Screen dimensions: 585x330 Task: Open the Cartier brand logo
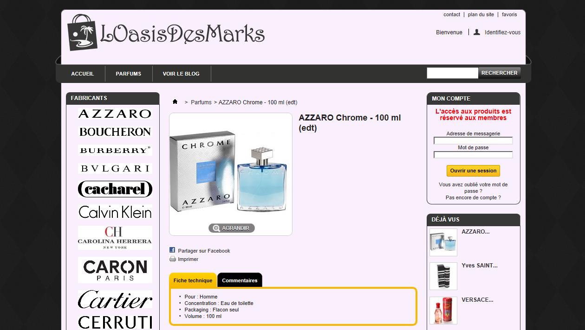click(115, 300)
